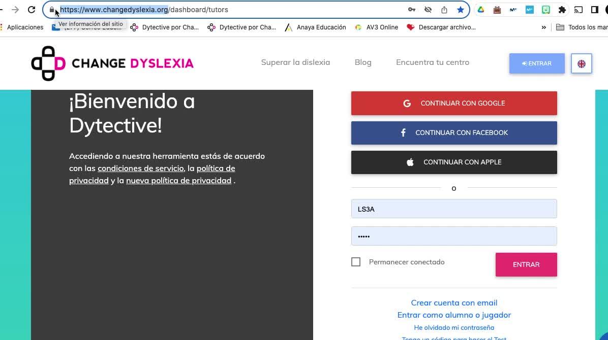Viewport: 608px width, 340px height.
Task: Share this page via the share icon
Action: [x=444, y=10]
